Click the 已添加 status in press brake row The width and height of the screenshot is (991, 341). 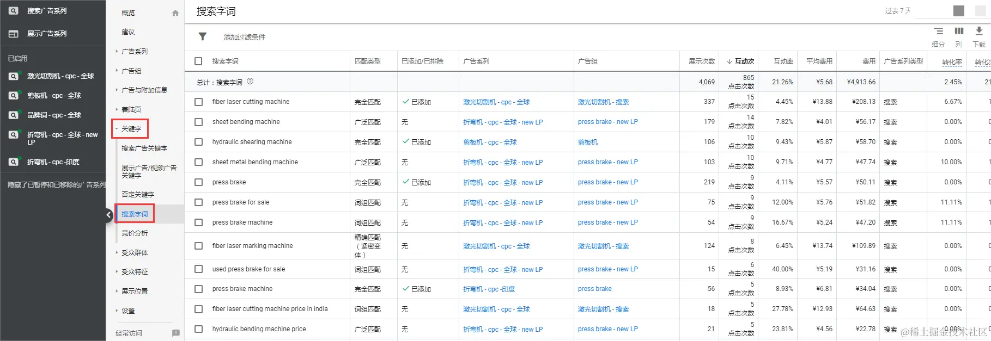coord(417,182)
